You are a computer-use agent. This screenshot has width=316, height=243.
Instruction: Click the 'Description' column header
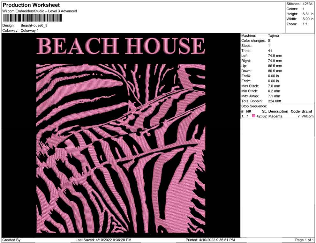coord(278,111)
